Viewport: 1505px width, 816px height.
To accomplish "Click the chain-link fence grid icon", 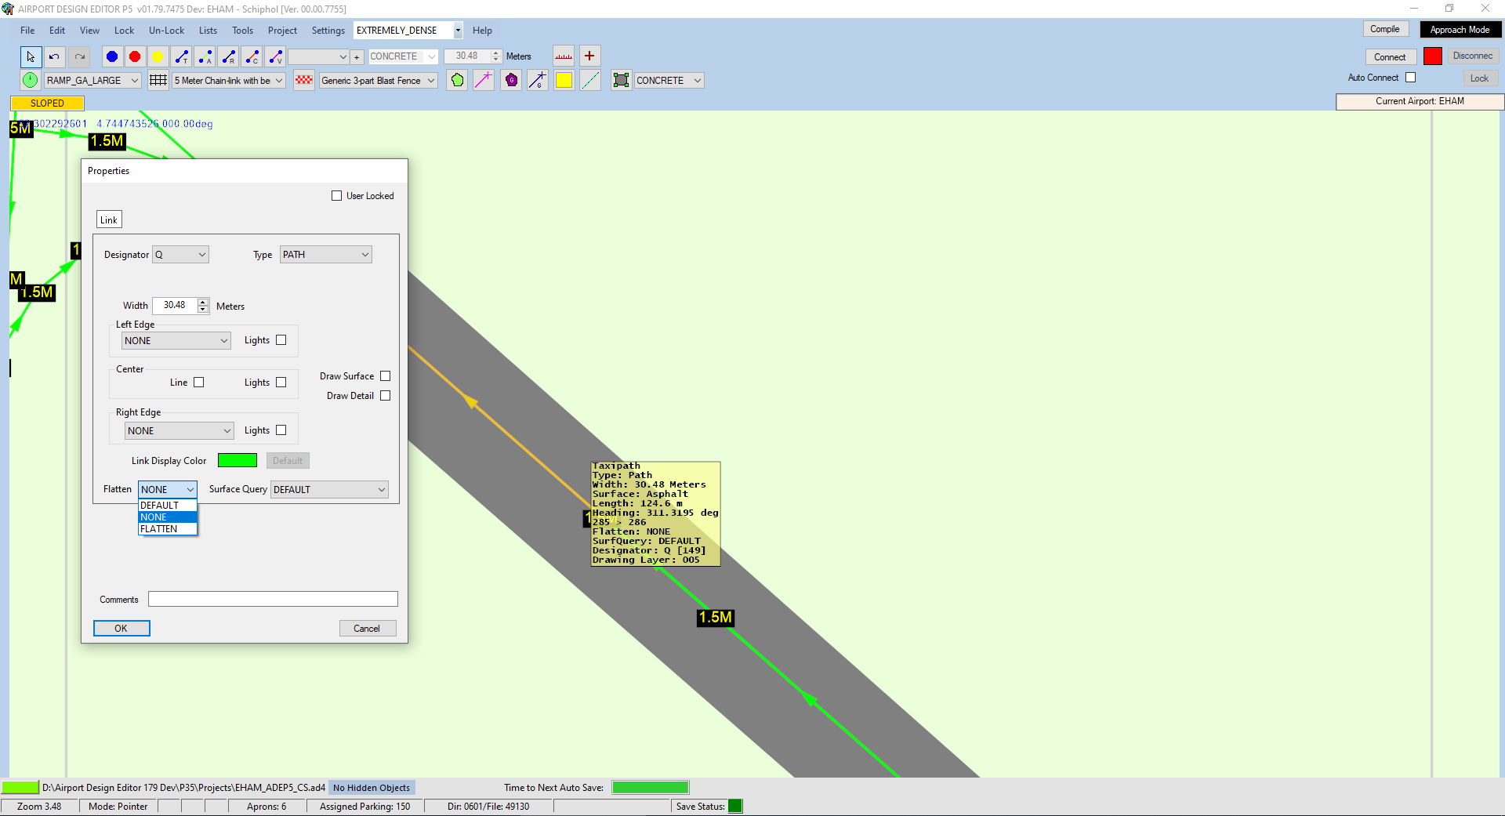I will click(158, 80).
